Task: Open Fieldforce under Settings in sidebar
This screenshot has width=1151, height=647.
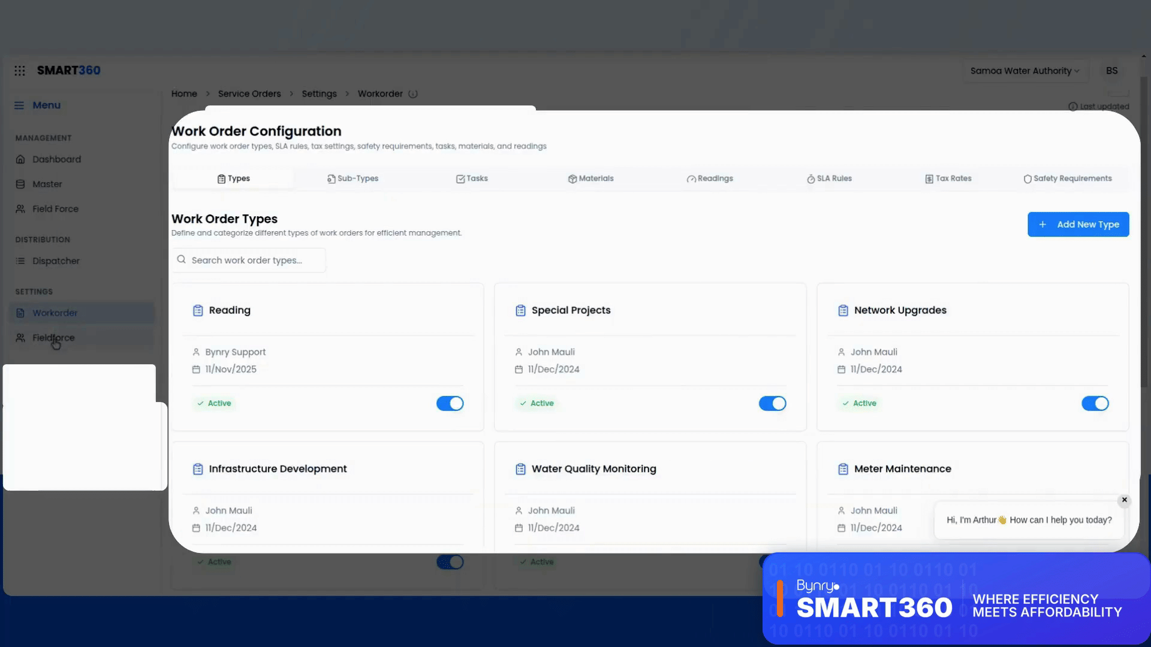Action: pos(82,338)
